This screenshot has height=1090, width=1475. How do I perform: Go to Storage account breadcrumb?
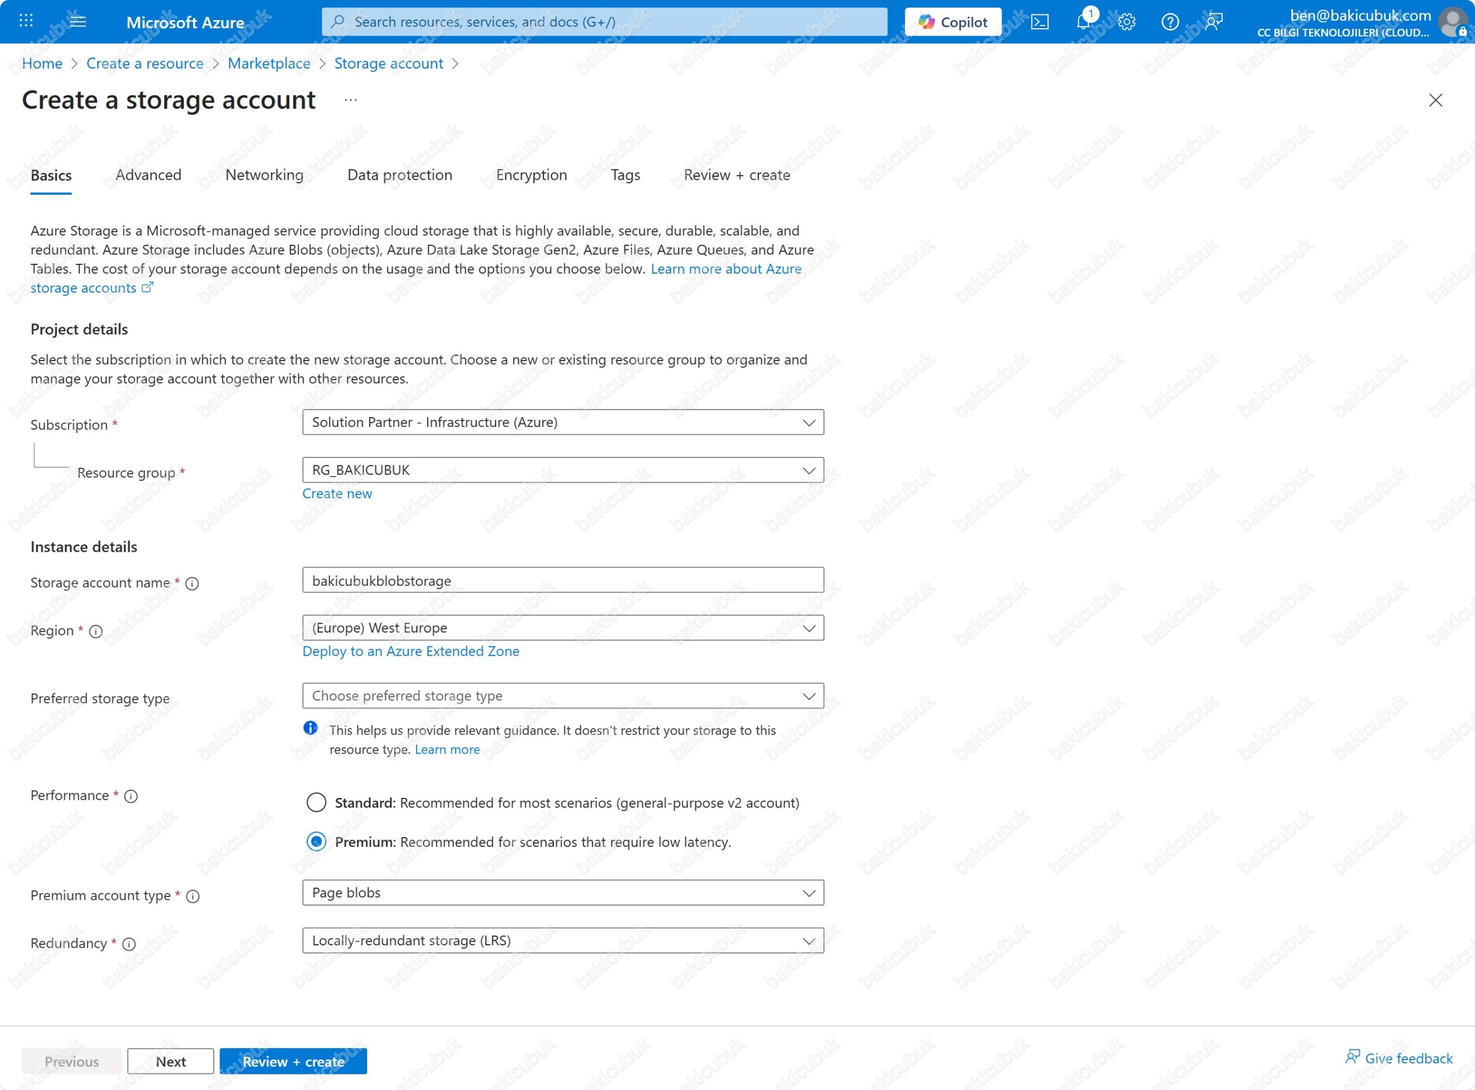click(388, 63)
